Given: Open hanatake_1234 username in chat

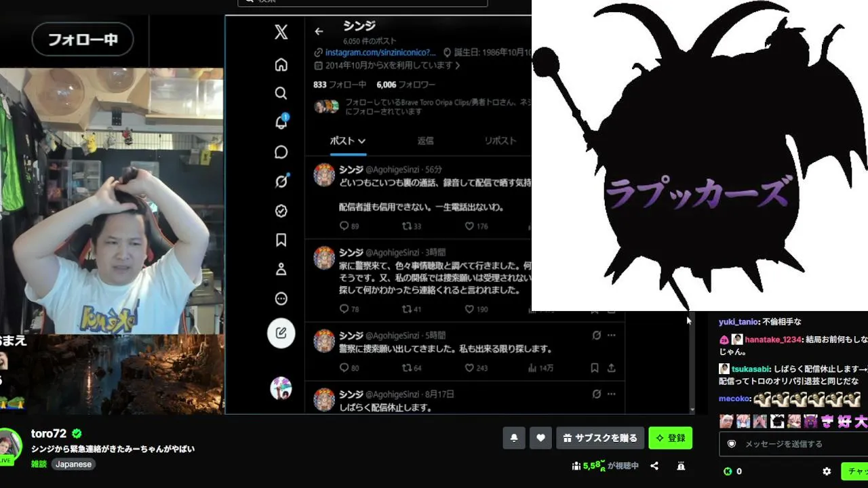Looking at the screenshot, I should (x=772, y=340).
